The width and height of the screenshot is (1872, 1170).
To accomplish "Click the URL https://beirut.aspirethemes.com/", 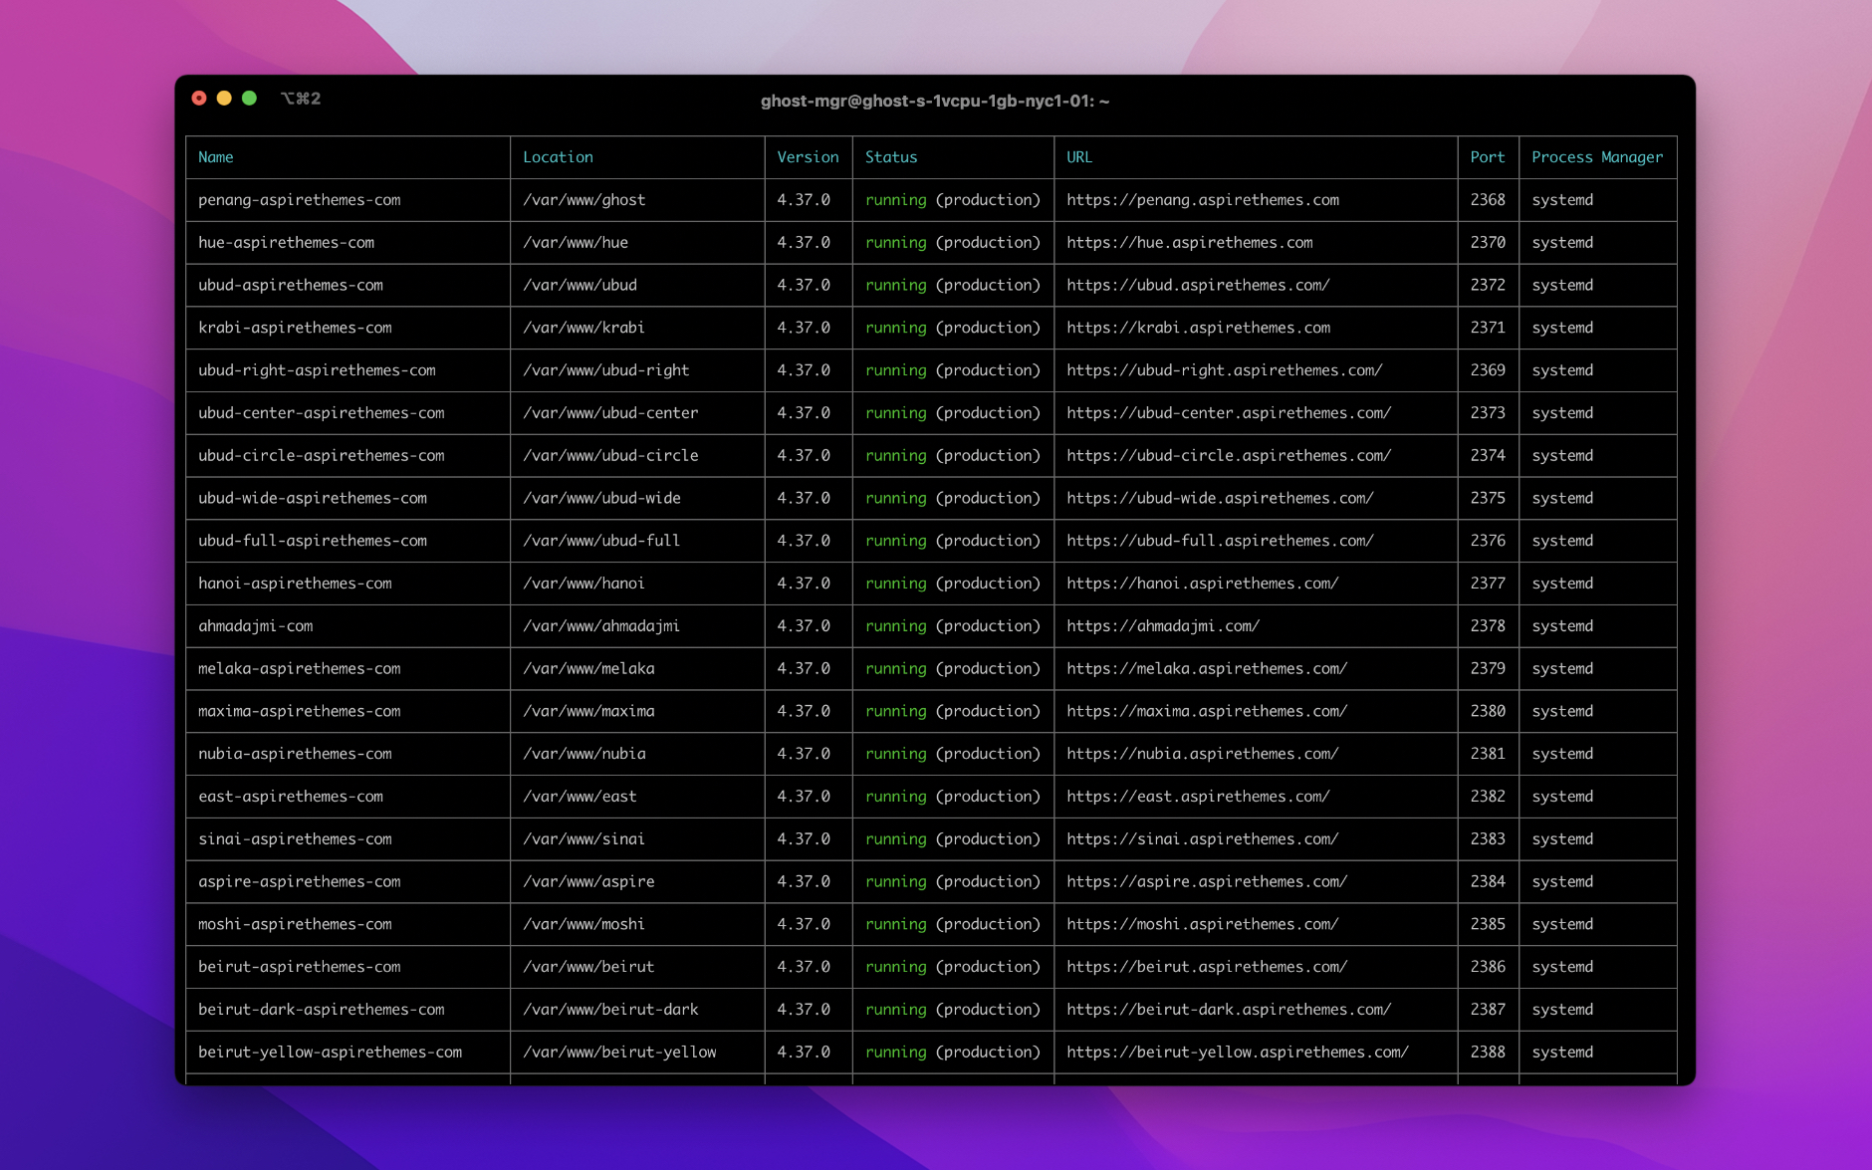I will point(1207,967).
